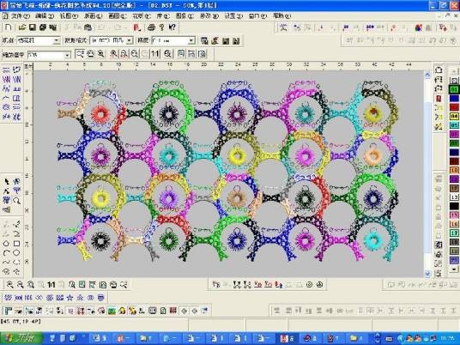Select yellow color 04 in the palette
The height and width of the screenshot is (345, 460).
click(454, 117)
